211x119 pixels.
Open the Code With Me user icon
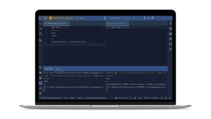[145, 18]
